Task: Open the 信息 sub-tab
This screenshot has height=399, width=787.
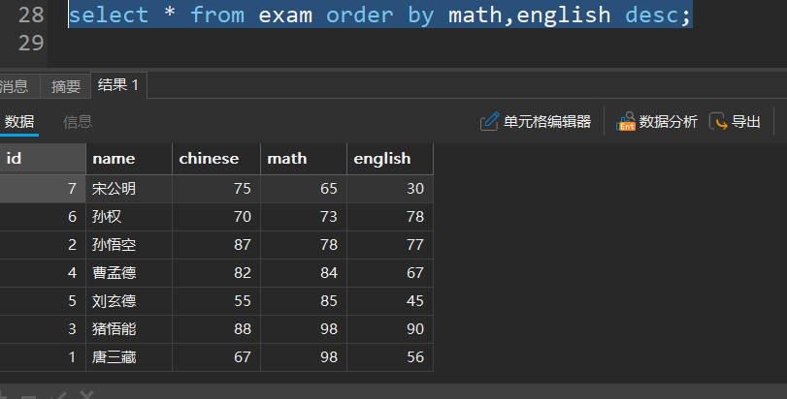Action: (x=78, y=122)
